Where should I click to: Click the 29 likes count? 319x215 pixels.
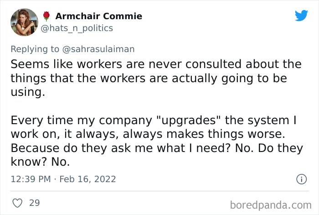34,203
